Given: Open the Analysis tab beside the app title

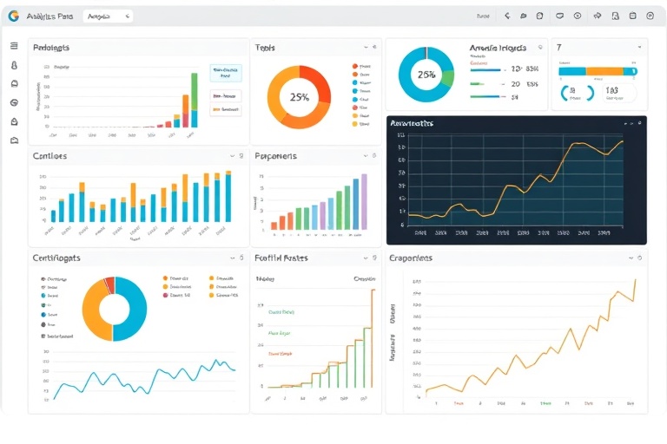Looking at the screenshot, I should pyautogui.click(x=107, y=16).
